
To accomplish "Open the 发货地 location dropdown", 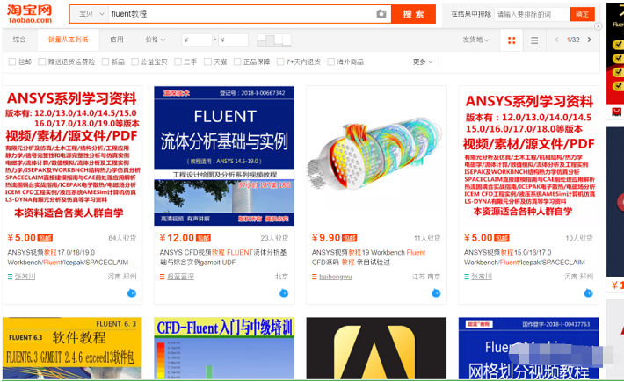I will [x=475, y=40].
